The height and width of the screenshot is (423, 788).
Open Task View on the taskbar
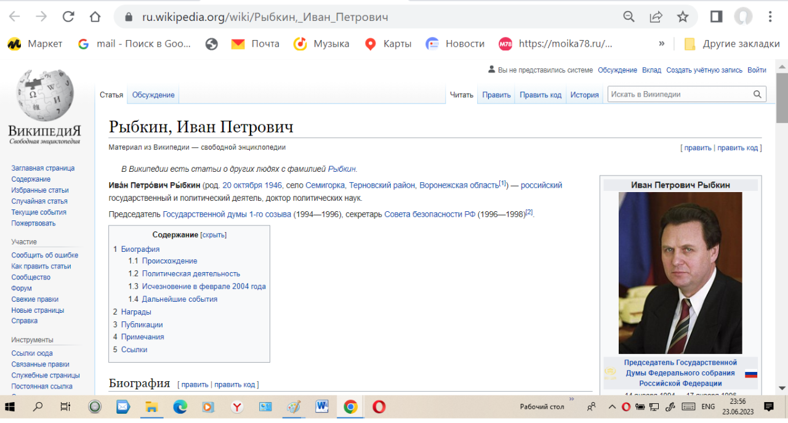(x=65, y=406)
